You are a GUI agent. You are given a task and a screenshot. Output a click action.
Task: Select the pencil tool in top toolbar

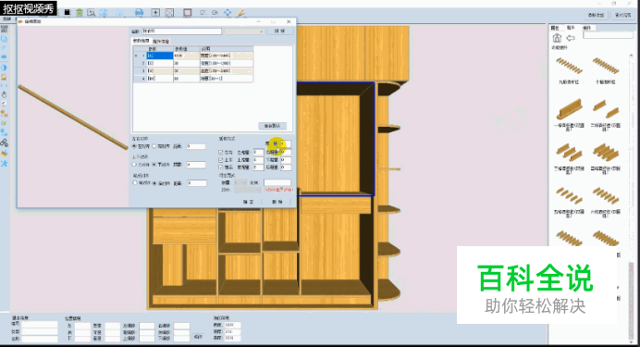point(240,13)
